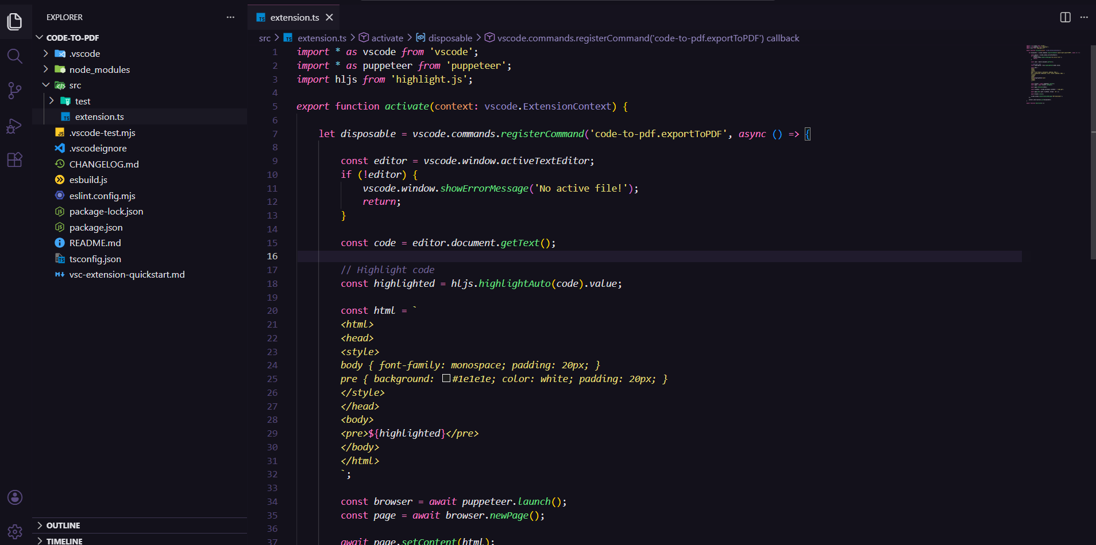The height and width of the screenshot is (545, 1096).
Task: Open Run and Debug view icon
Action: (15, 126)
